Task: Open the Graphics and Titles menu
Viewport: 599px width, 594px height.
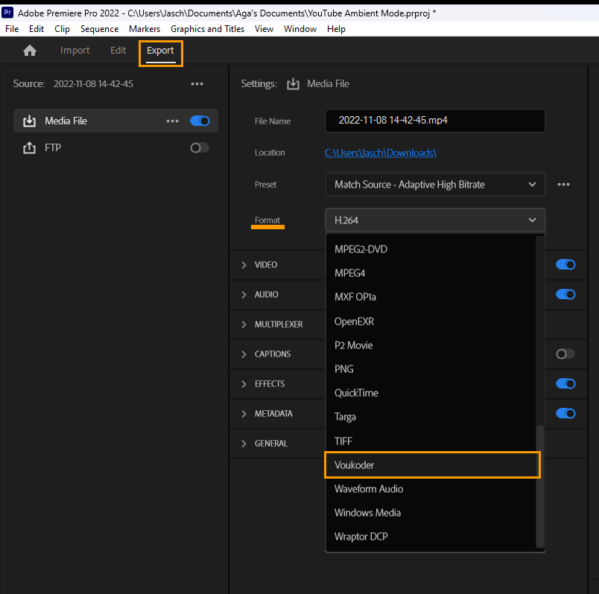Action: (207, 29)
